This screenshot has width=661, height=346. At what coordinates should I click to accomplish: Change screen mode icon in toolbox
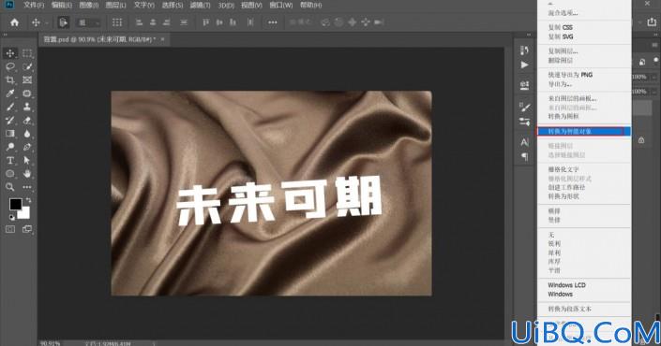pyautogui.click(x=27, y=229)
